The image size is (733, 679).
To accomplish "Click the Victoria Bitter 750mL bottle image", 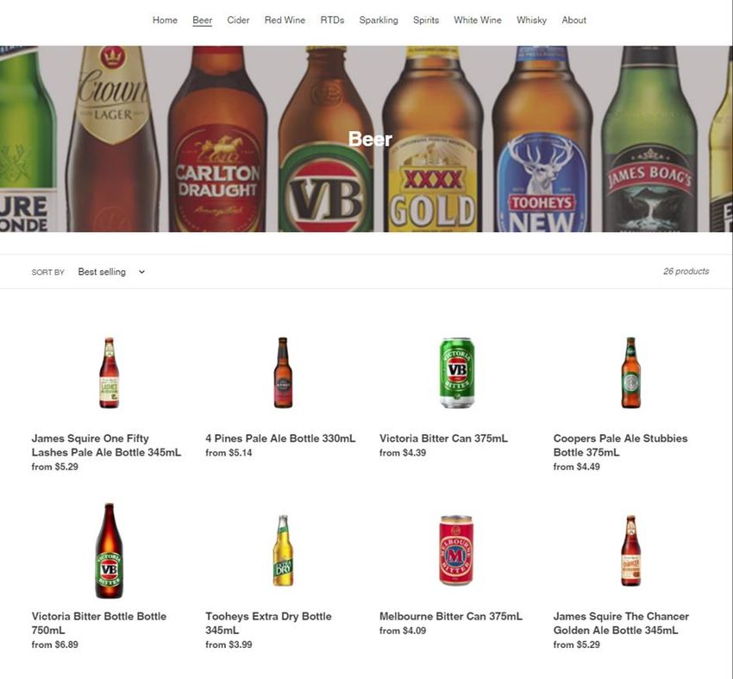I will (109, 550).
